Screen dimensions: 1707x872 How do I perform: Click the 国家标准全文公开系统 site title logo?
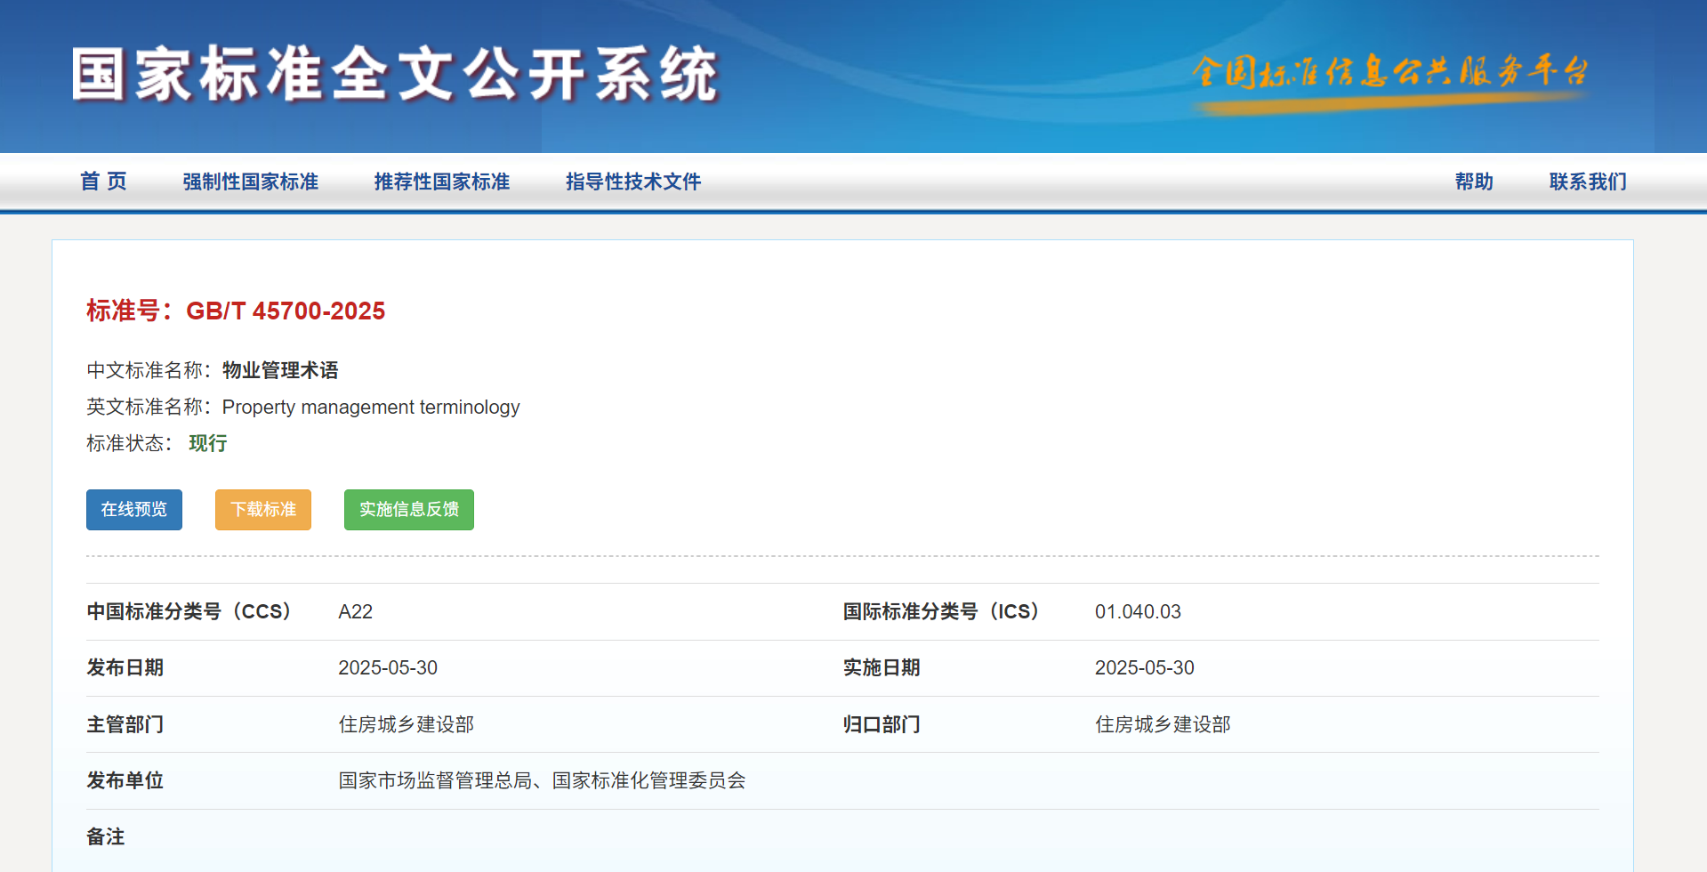point(394,74)
